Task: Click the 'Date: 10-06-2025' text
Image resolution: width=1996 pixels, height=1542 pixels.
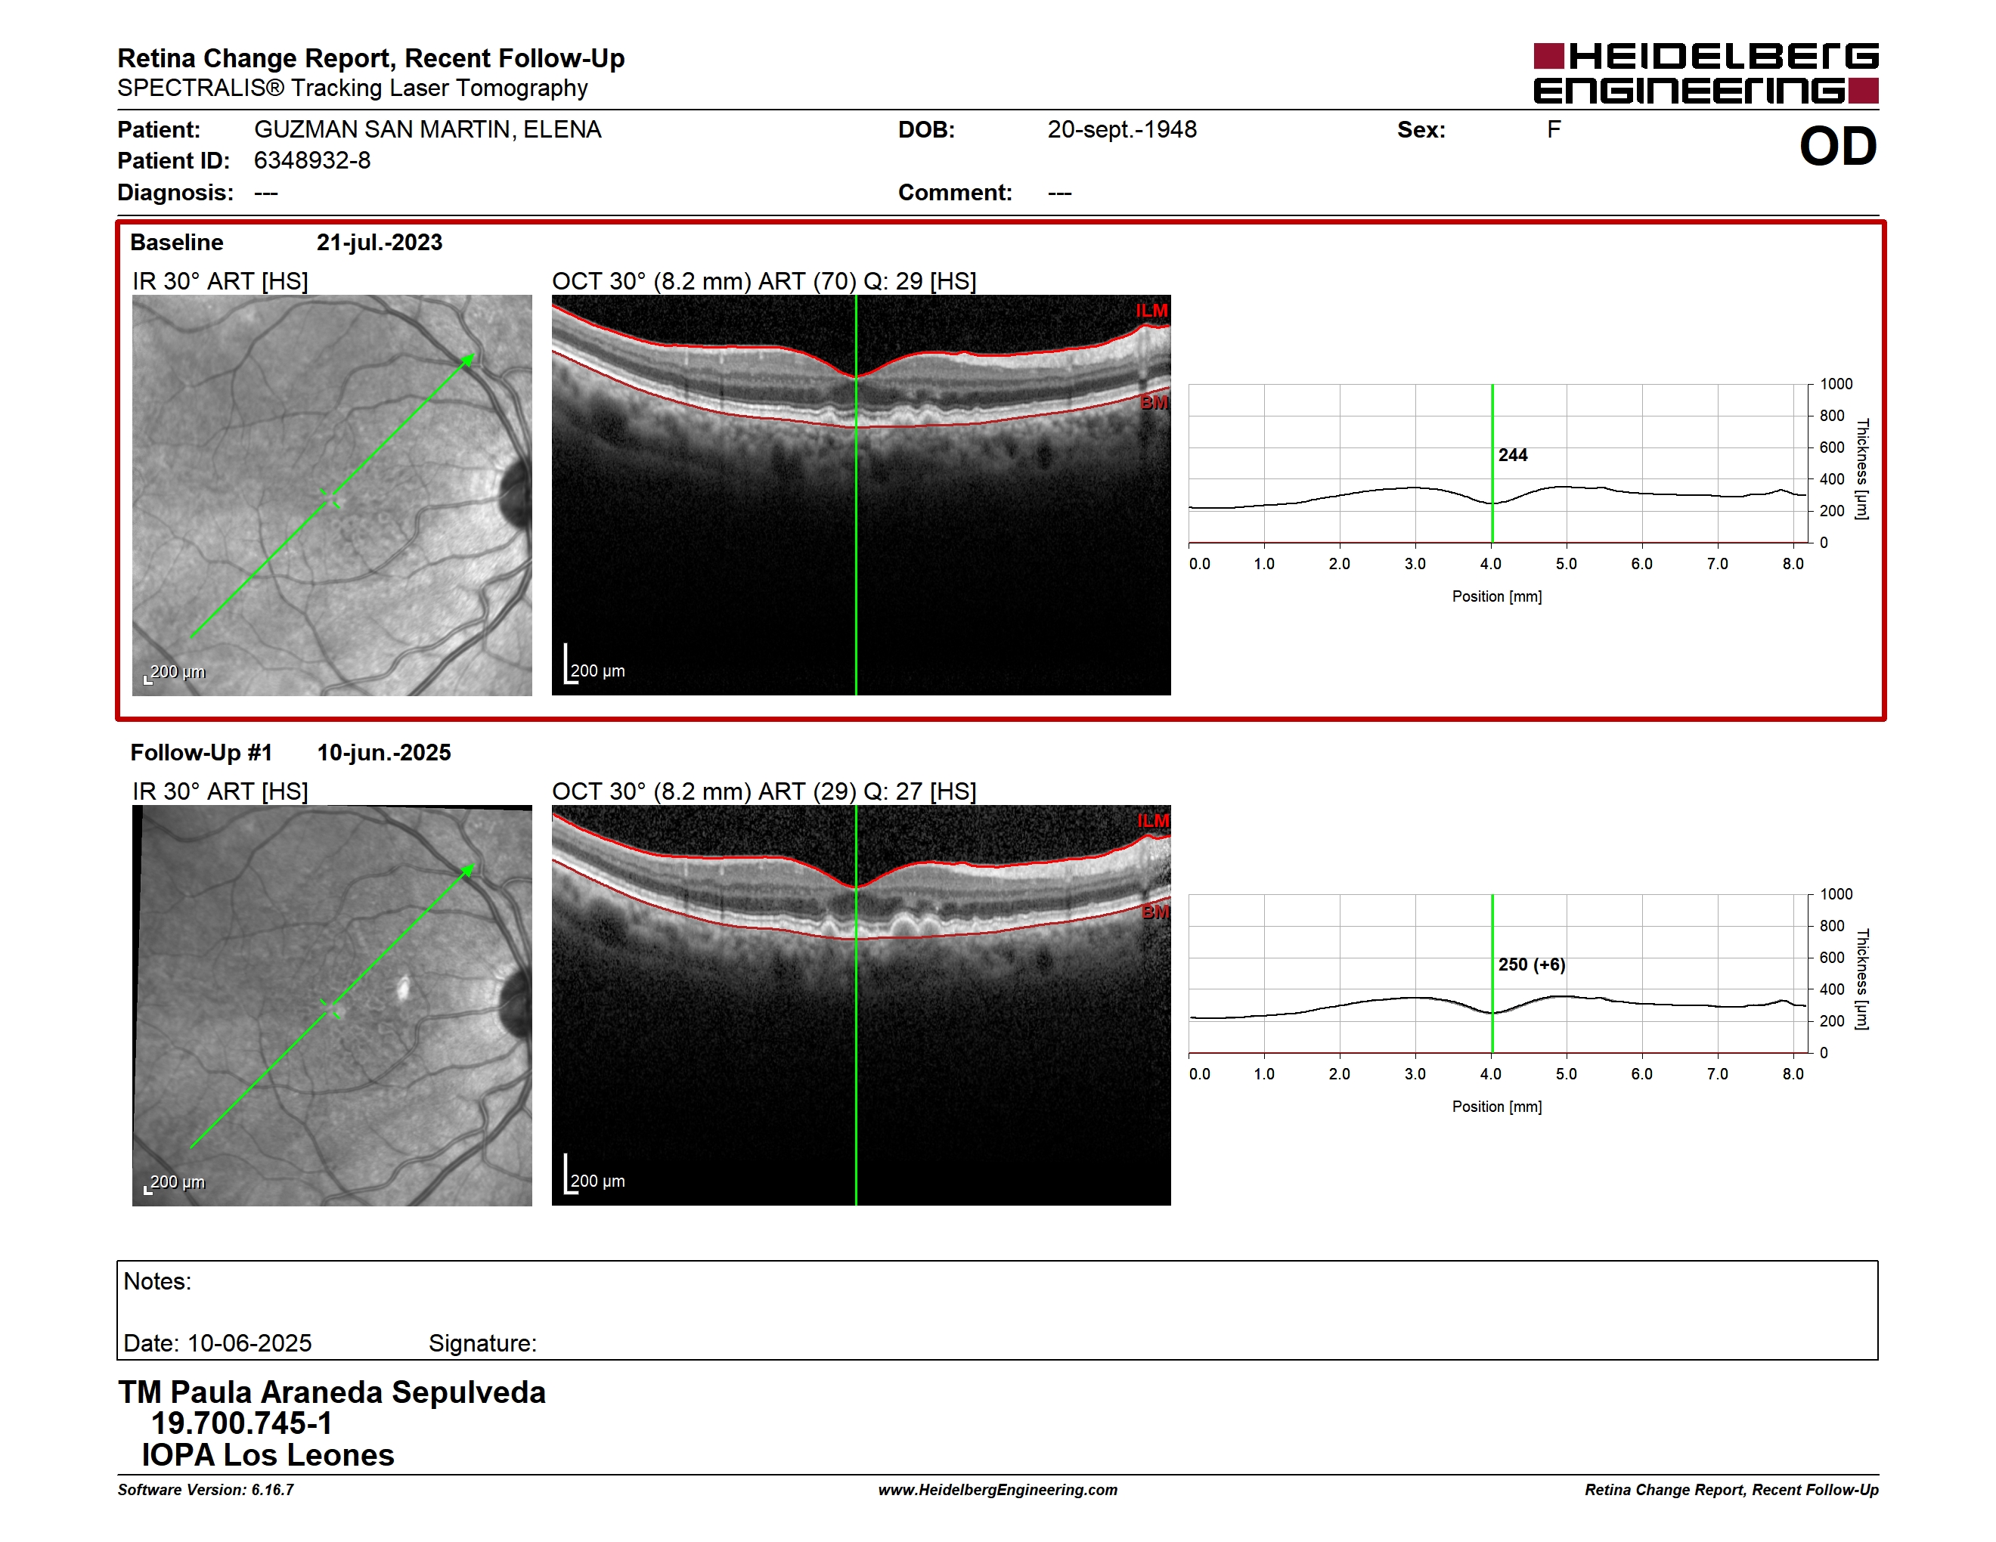Action: [218, 1343]
